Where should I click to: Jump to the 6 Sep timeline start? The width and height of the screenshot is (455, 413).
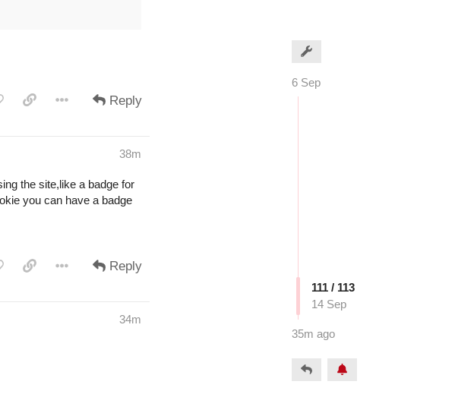pos(306,83)
